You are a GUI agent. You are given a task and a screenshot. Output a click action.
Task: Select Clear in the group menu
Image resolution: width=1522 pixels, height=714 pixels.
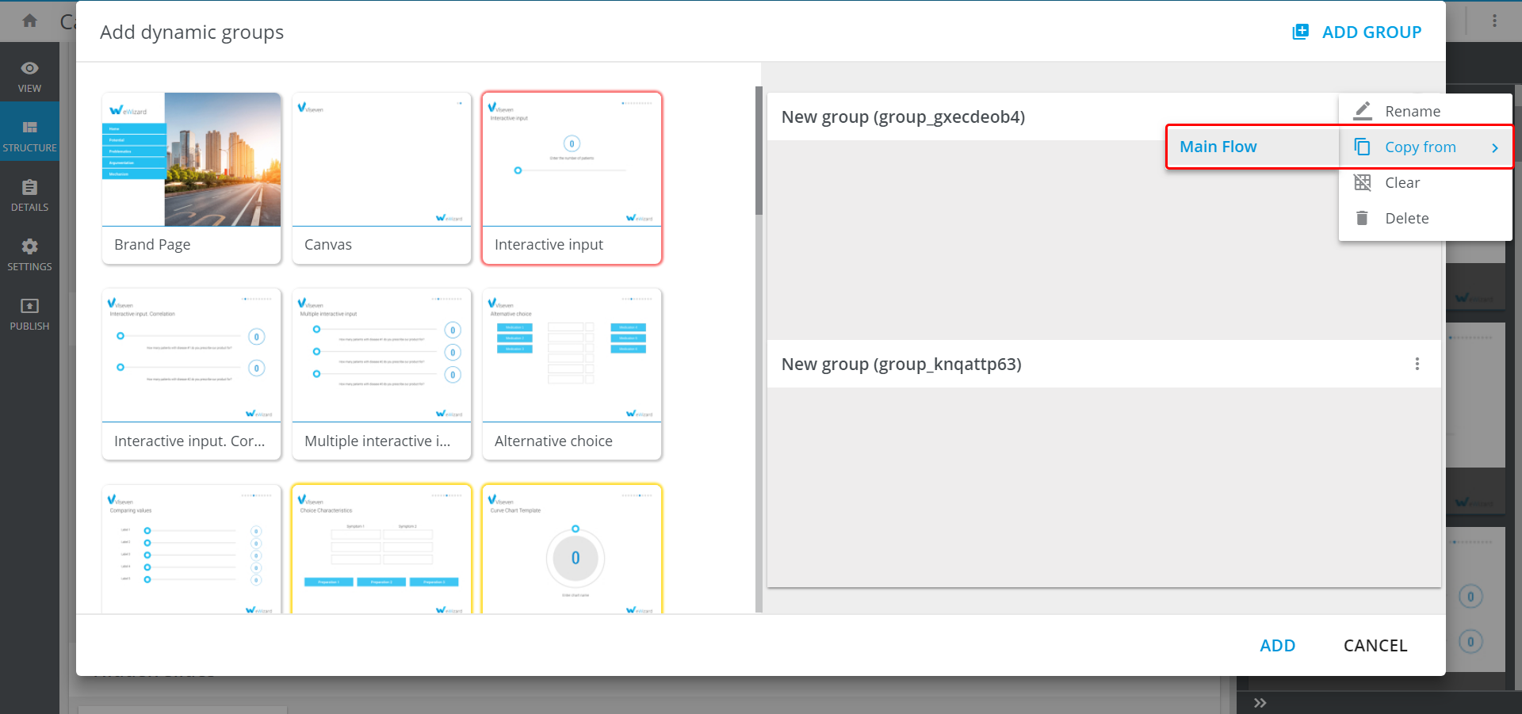[x=1402, y=183]
